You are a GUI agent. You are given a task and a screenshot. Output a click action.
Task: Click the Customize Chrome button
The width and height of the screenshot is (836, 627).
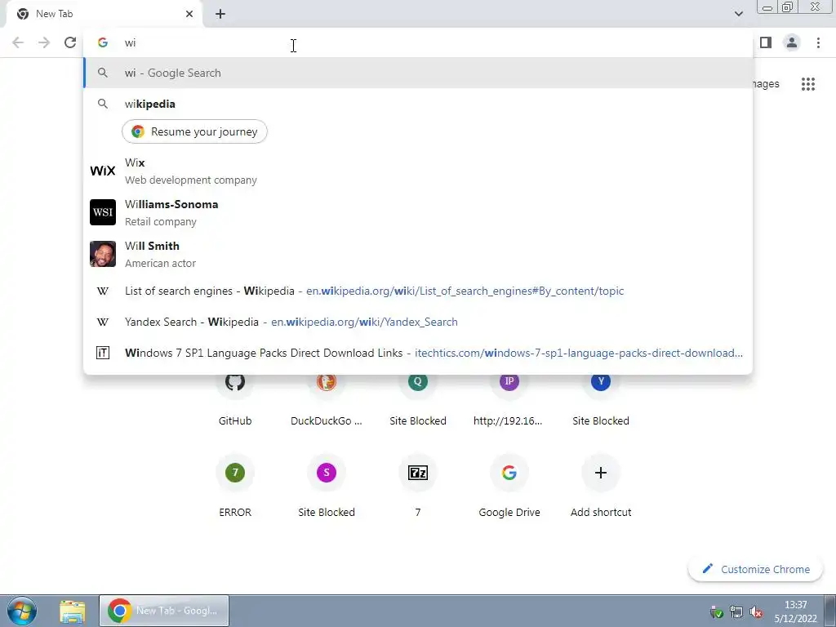755,569
